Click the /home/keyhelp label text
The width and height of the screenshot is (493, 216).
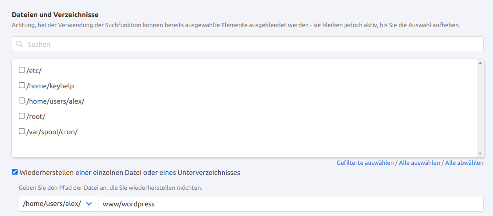(x=50, y=86)
